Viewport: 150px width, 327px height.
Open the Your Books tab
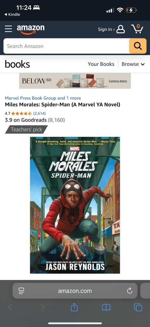[101, 64]
